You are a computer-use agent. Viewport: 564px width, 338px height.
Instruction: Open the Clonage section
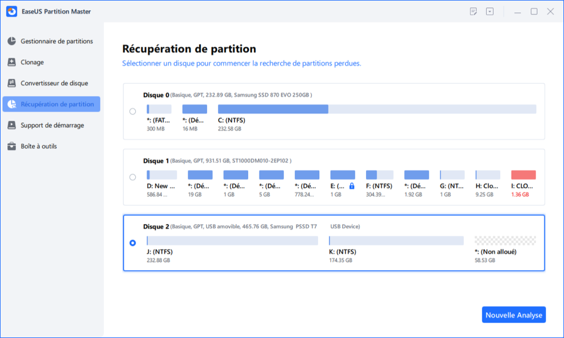click(51, 62)
